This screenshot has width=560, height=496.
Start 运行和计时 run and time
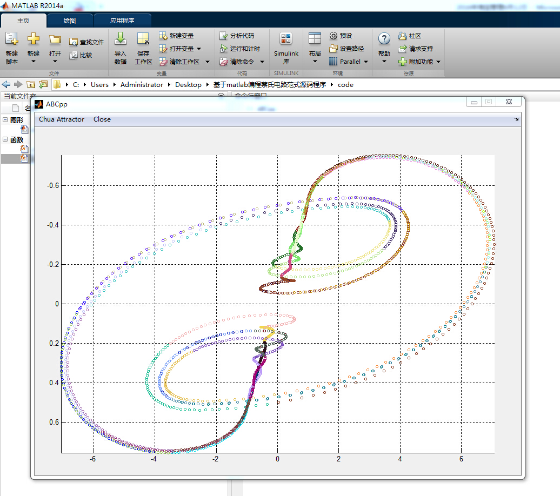click(239, 49)
